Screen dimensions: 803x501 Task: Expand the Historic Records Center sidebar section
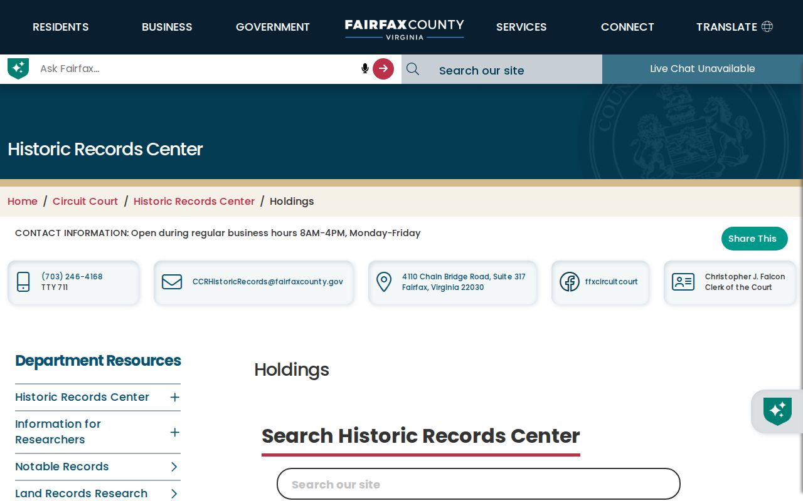coord(175,397)
